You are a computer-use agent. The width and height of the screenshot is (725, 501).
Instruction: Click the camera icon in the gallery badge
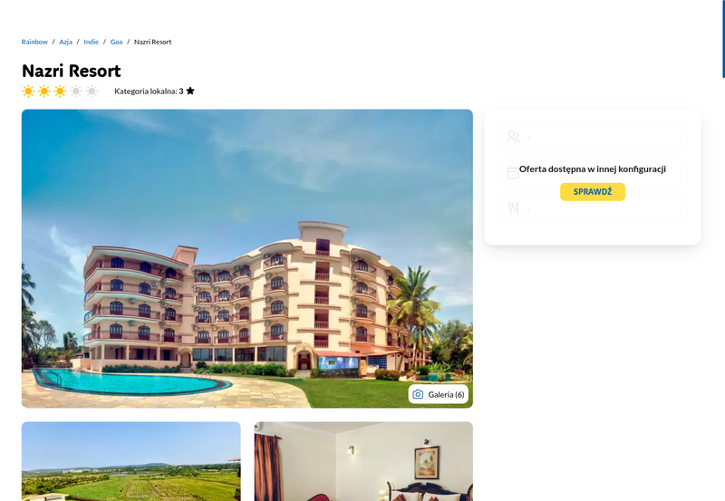pos(418,394)
